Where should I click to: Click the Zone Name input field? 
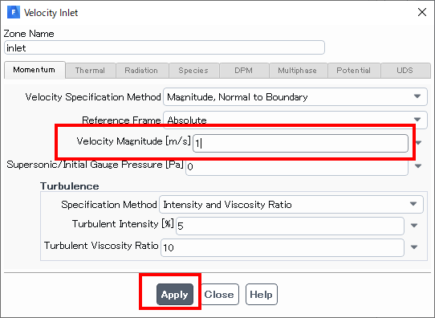click(165, 47)
